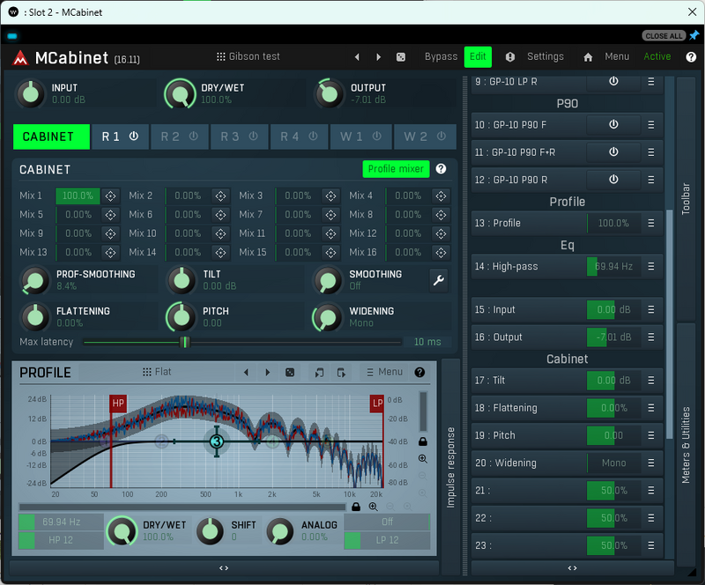
Task: Click the 13 : Profile value slider
Action: click(613, 223)
